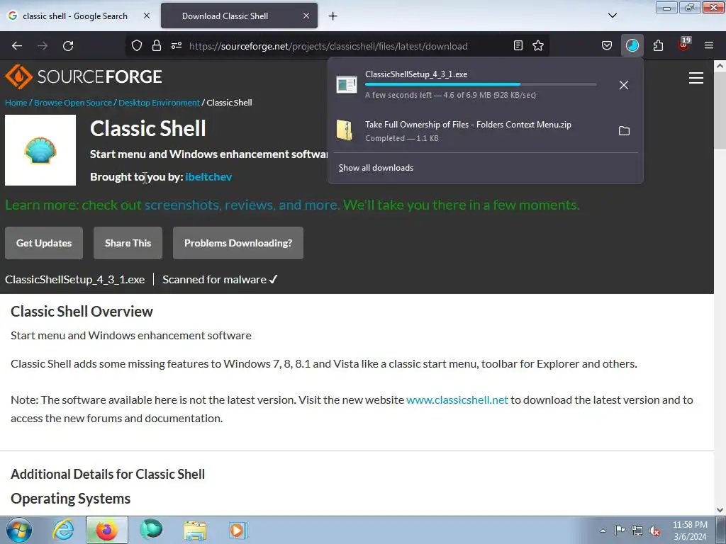Open the network tray icon
This screenshot has width=726, height=544.
coord(637,531)
